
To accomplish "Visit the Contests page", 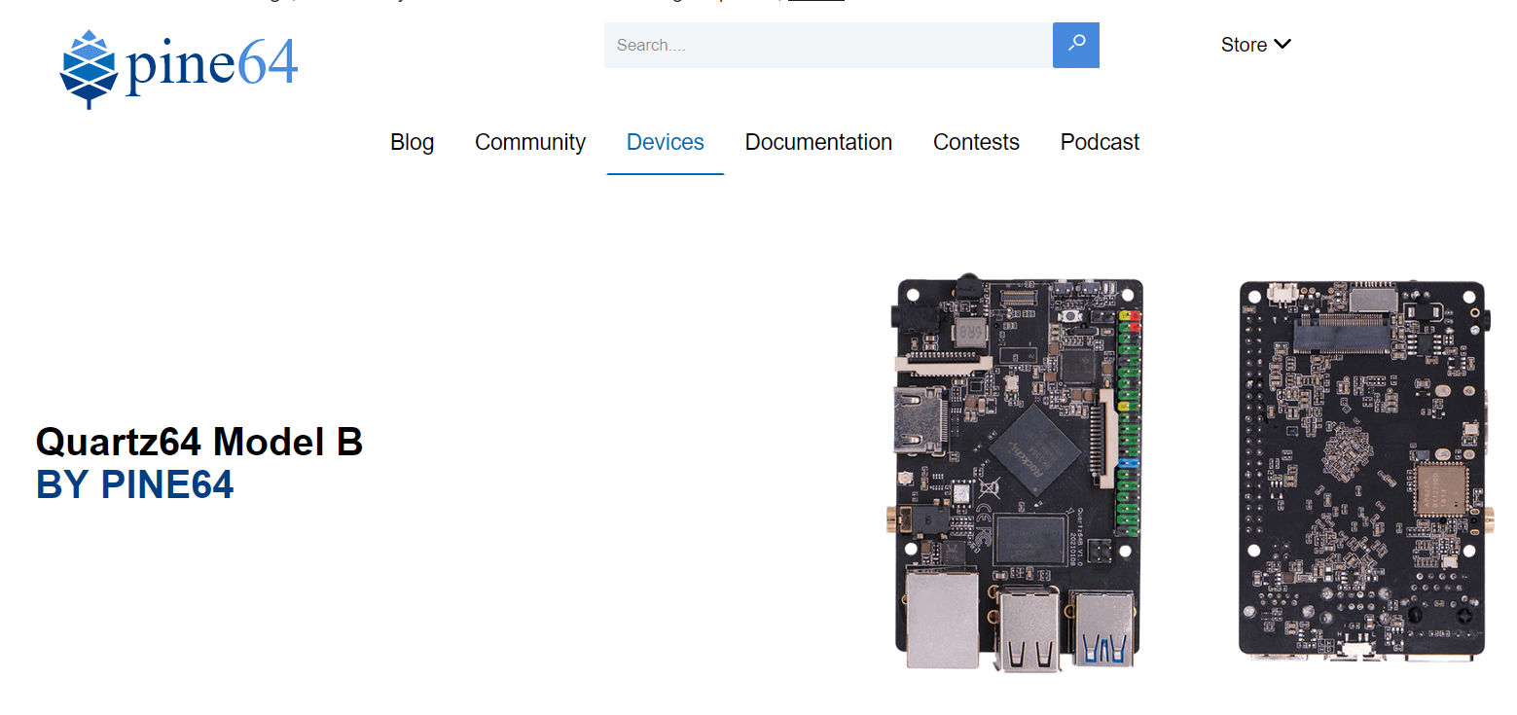I will tap(976, 142).
